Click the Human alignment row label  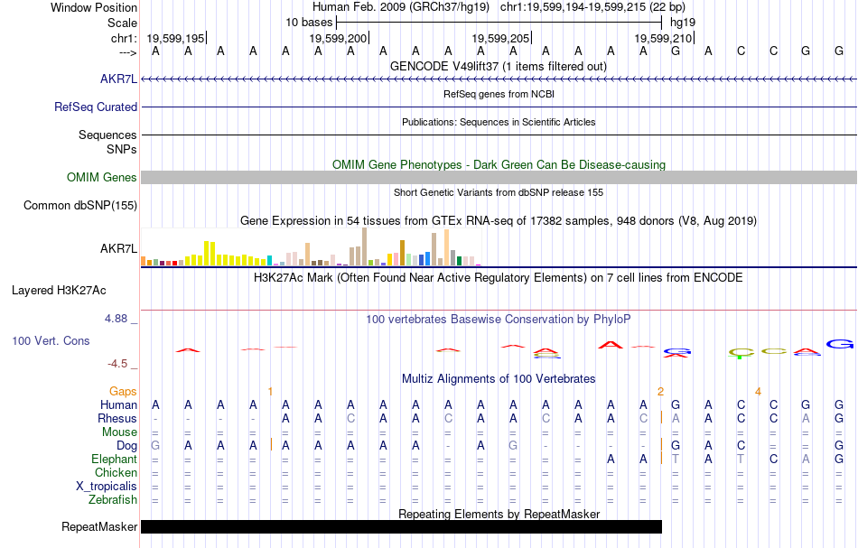click(118, 404)
